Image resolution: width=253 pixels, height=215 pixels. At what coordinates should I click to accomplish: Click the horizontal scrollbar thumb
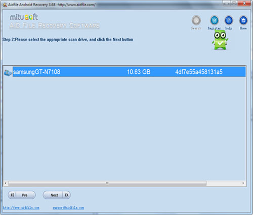click(x=107, y=183)
